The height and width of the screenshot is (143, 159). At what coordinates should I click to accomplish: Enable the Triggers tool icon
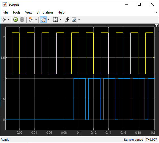pos(67,19)
